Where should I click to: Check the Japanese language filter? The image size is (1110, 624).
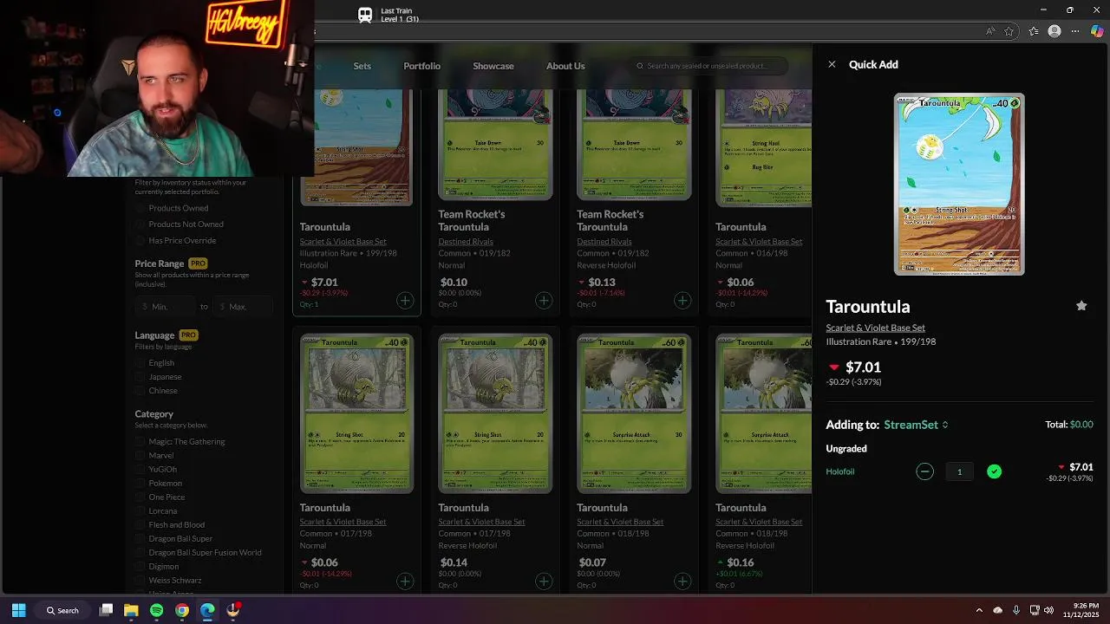click(x=140, y=377)
